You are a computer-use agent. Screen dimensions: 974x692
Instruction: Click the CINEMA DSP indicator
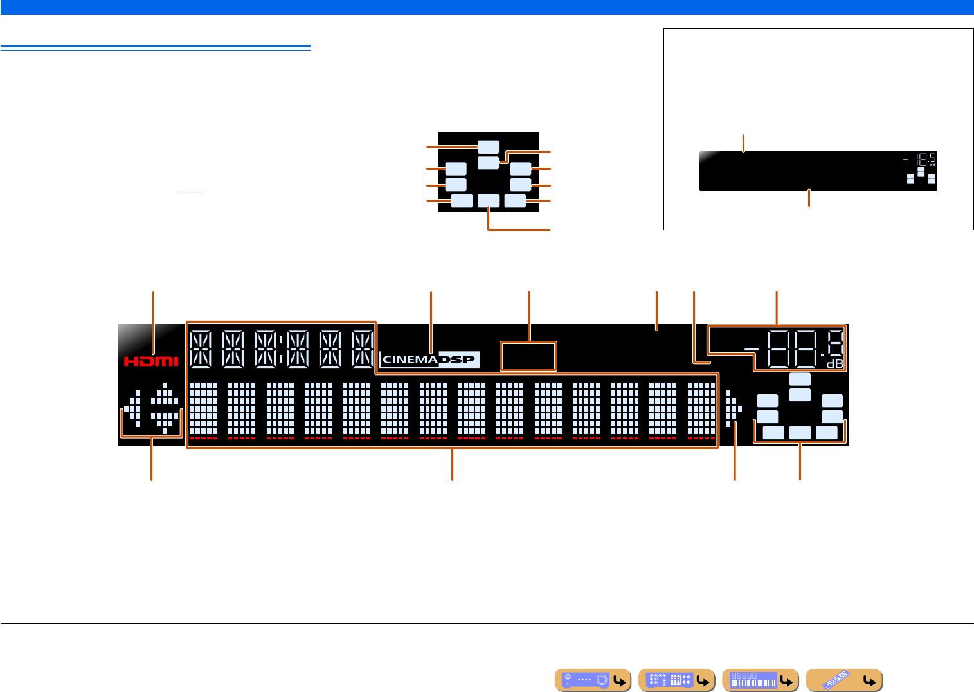(430, 360)
